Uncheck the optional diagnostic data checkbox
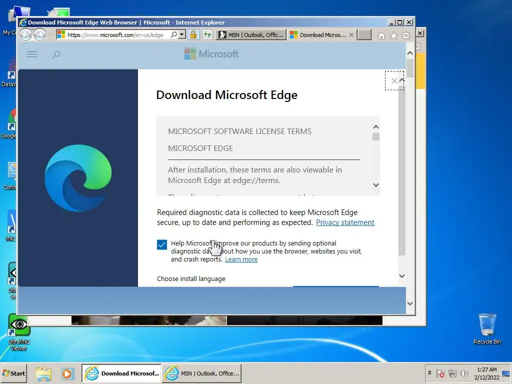The width and height of the screenshot is (512, 384). (x=162, y=244)
